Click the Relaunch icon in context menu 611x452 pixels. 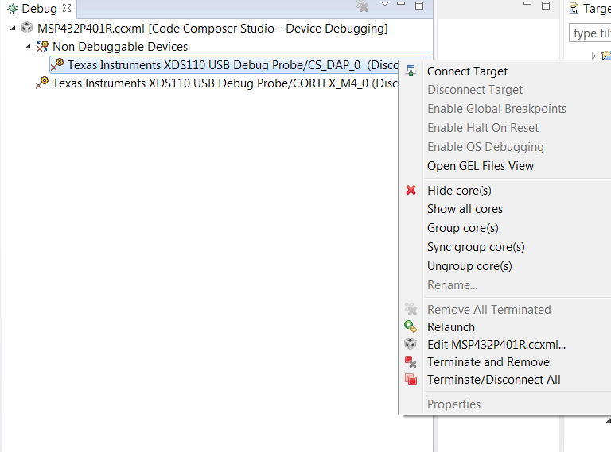coord(411,326)
